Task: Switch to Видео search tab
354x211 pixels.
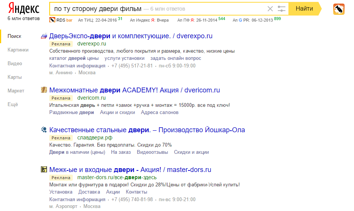Action: coord(15,64)
